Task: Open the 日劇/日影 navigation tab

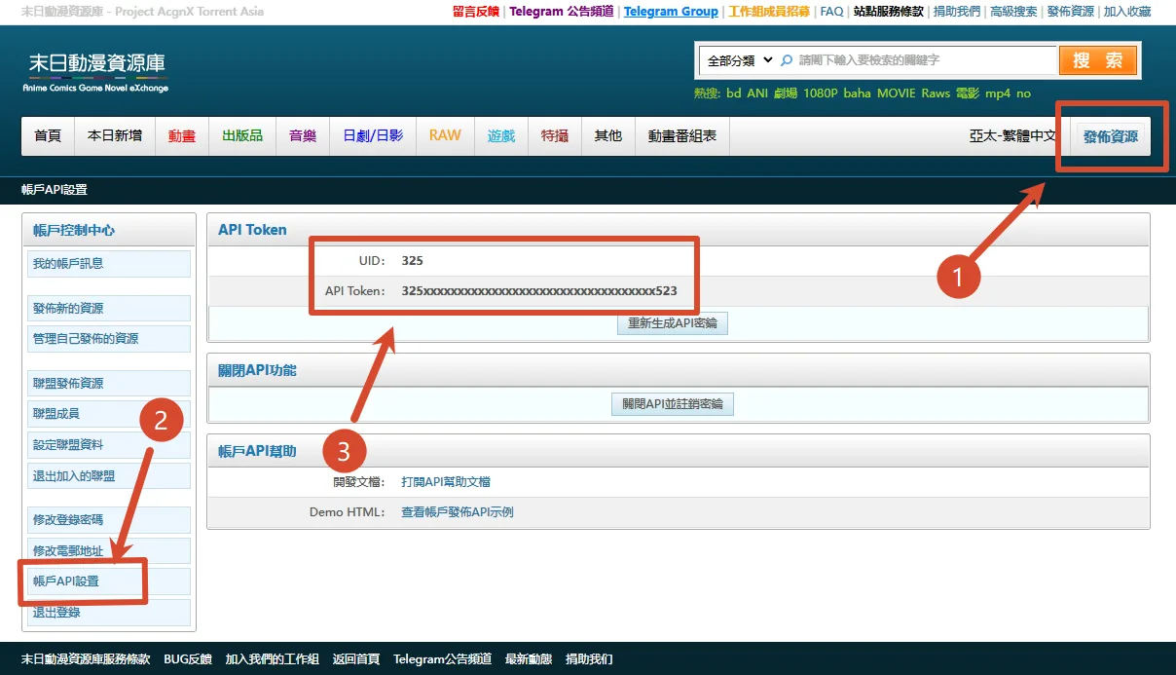Action: 373,136
